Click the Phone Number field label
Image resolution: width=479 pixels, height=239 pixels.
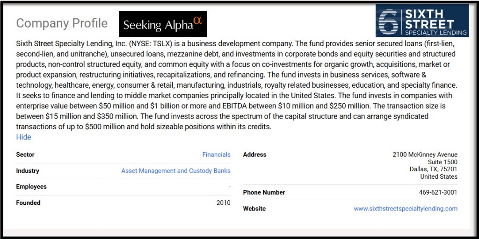pos(264,192)
